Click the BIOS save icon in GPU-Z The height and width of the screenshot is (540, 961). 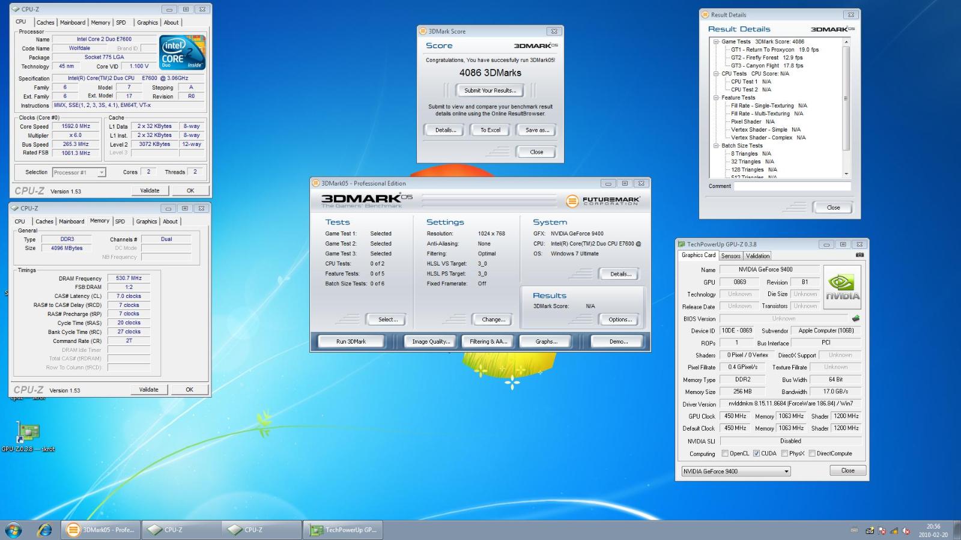[856, 318]
